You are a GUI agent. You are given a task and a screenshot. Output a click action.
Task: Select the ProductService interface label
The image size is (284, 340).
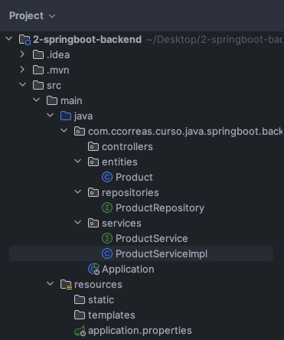click(x=152, y=238)
